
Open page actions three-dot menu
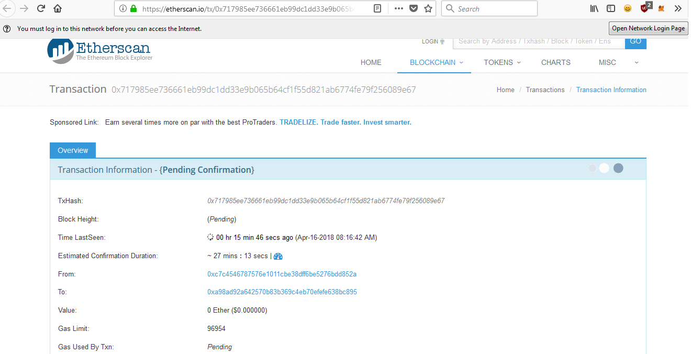(399, 9)
